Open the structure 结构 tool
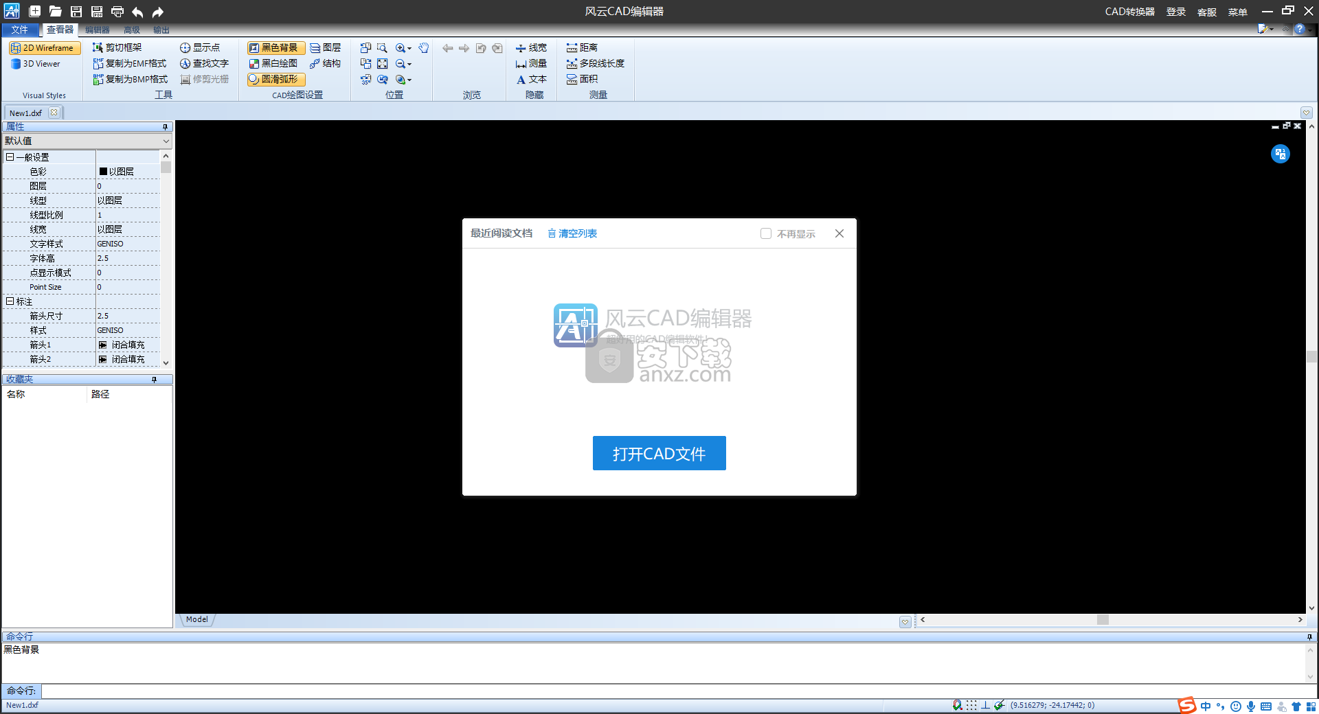Viewport: 1319px width, 714px height. point(326,63)
